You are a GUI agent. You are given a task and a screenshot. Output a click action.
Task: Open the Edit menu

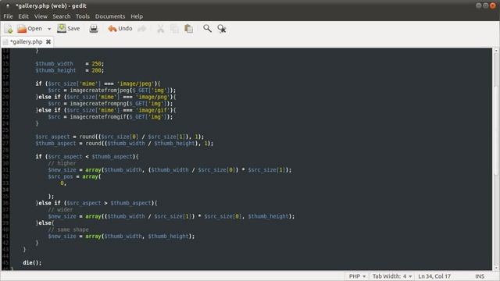(x=23, y=16)
